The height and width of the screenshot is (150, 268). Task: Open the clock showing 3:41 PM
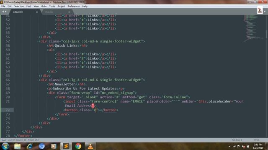(x=258, y=146)
